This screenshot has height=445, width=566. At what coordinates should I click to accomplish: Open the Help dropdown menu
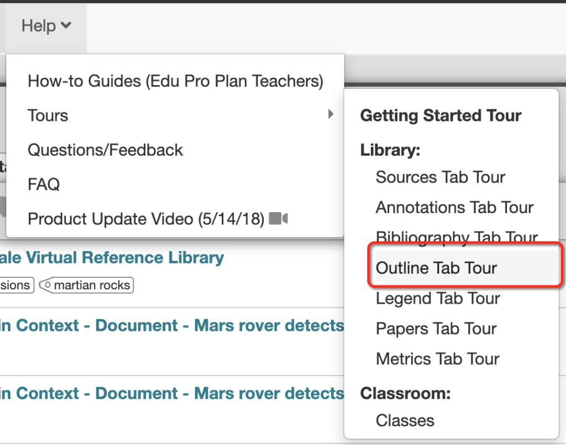click(46, 26)
